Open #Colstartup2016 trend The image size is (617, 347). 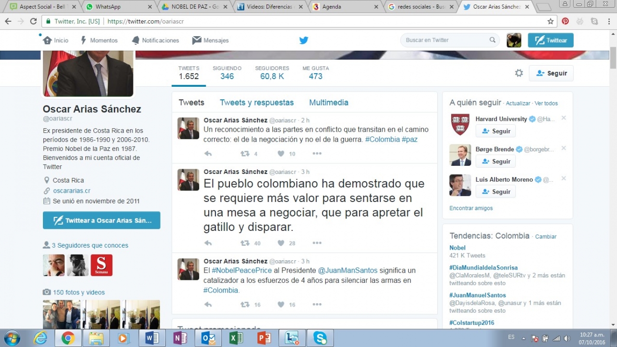click(471, 323)
